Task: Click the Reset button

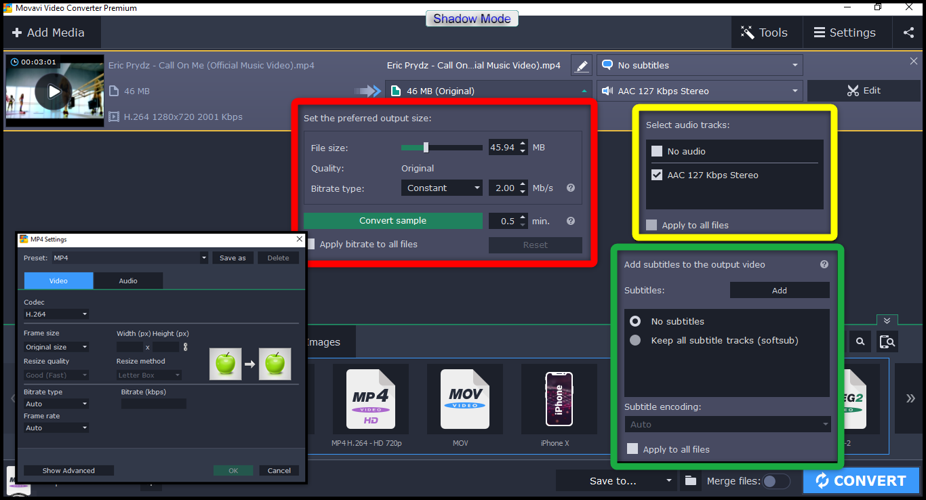Action: [x=535, y=245]
